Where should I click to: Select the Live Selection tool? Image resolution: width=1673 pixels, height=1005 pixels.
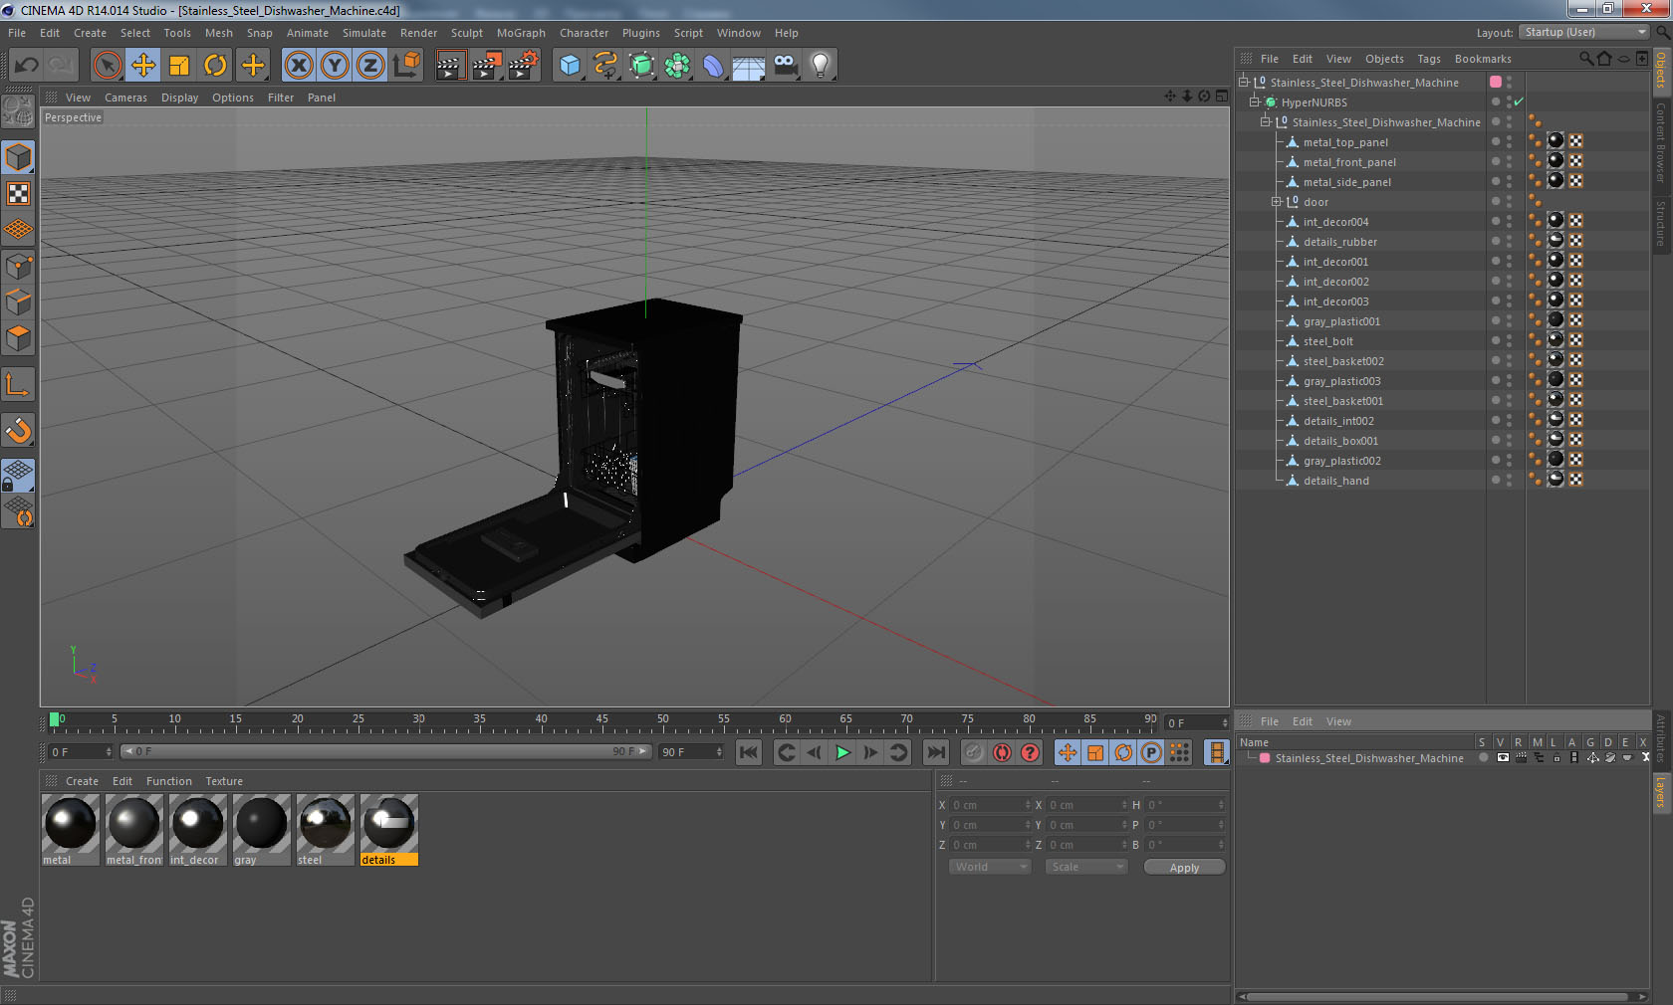coord(107,66)
